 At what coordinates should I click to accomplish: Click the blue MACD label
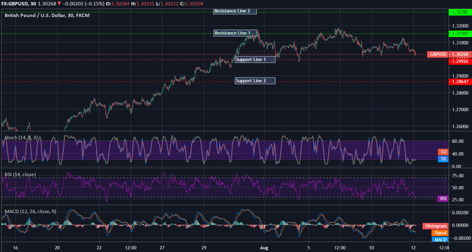coord(440,239)
